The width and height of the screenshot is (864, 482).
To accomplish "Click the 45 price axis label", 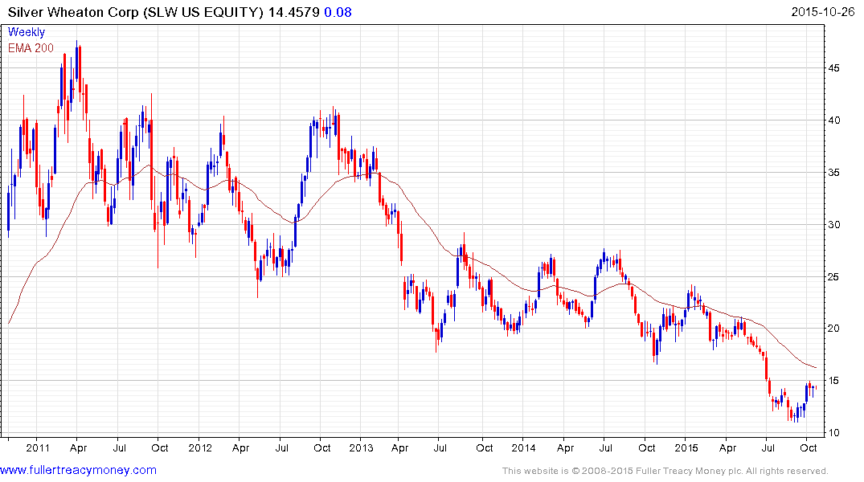I will pos(833,68).
